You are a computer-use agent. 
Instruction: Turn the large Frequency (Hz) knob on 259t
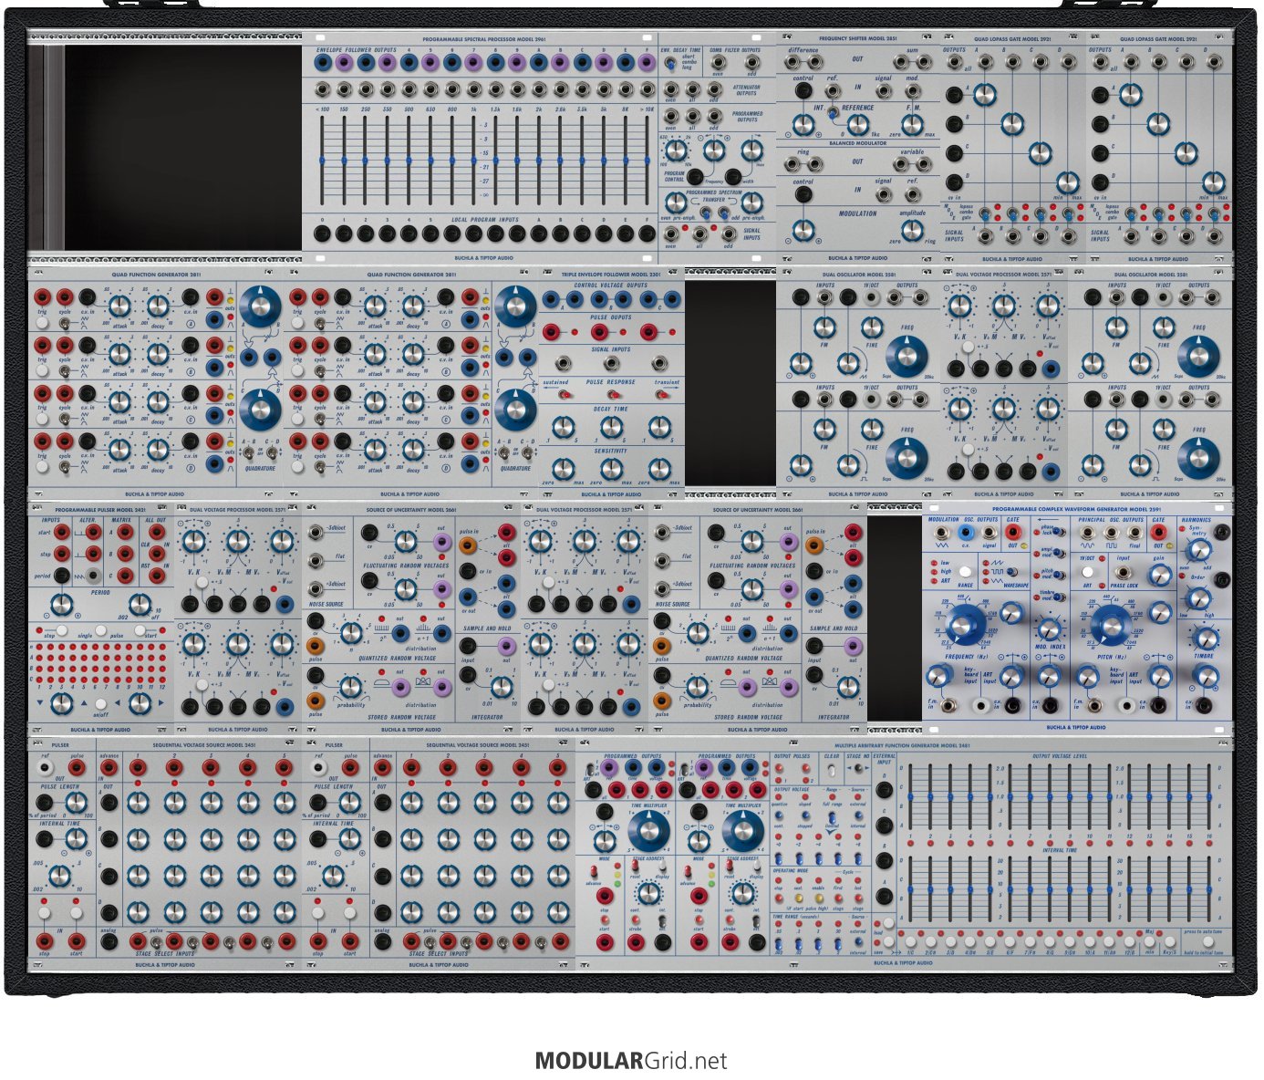[965, 625]
